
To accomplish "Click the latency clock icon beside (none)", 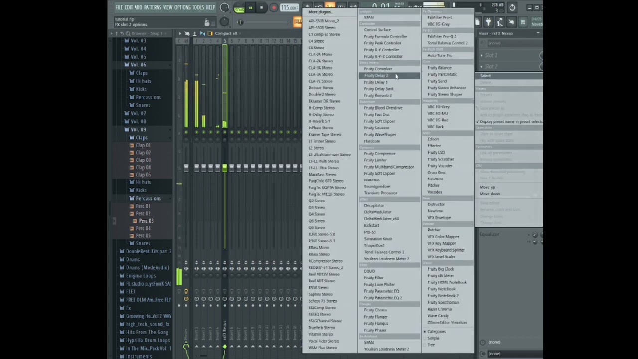I will click(x=482, y=342).
